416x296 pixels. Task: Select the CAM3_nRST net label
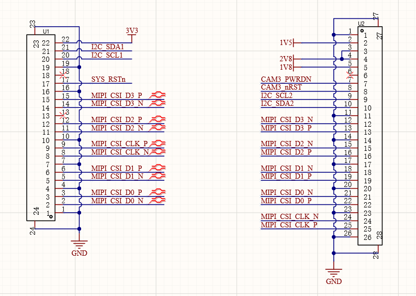click(283, 87)
